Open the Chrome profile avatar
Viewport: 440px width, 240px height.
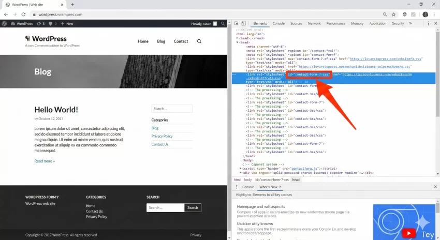(425, 14)
